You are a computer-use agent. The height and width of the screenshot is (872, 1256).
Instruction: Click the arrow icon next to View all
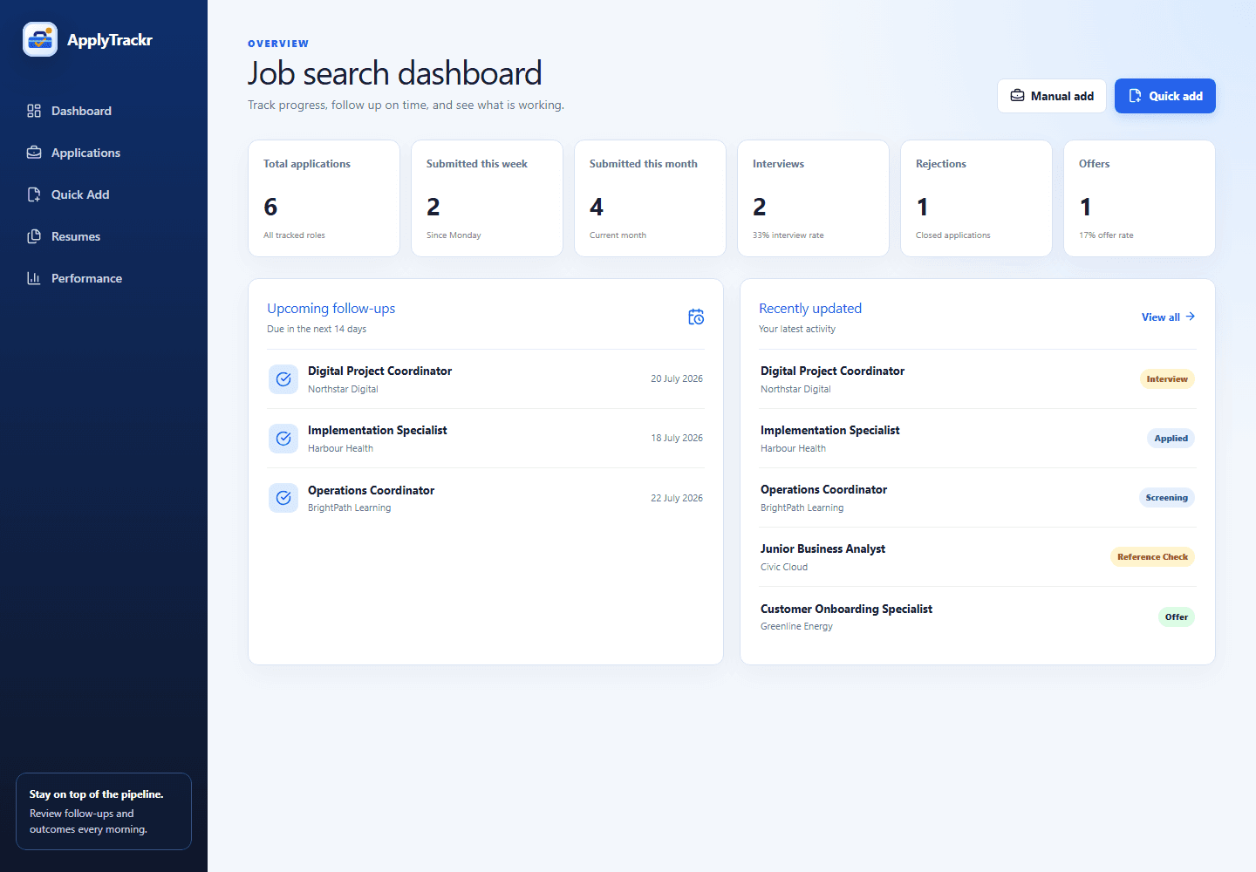pos(1191,317)
